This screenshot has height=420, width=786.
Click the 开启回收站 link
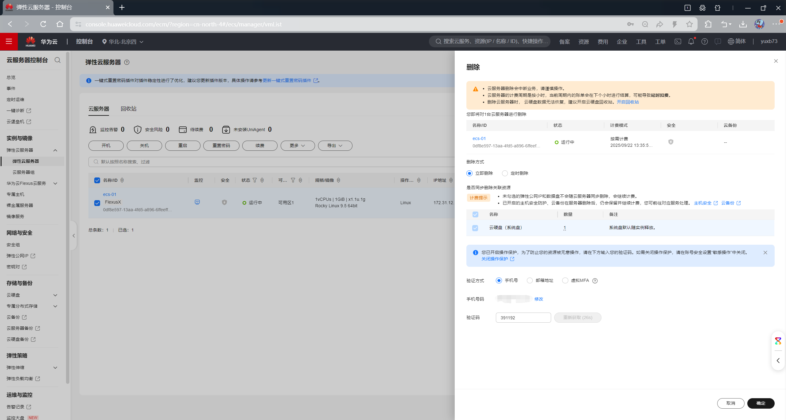coord(628,102)
